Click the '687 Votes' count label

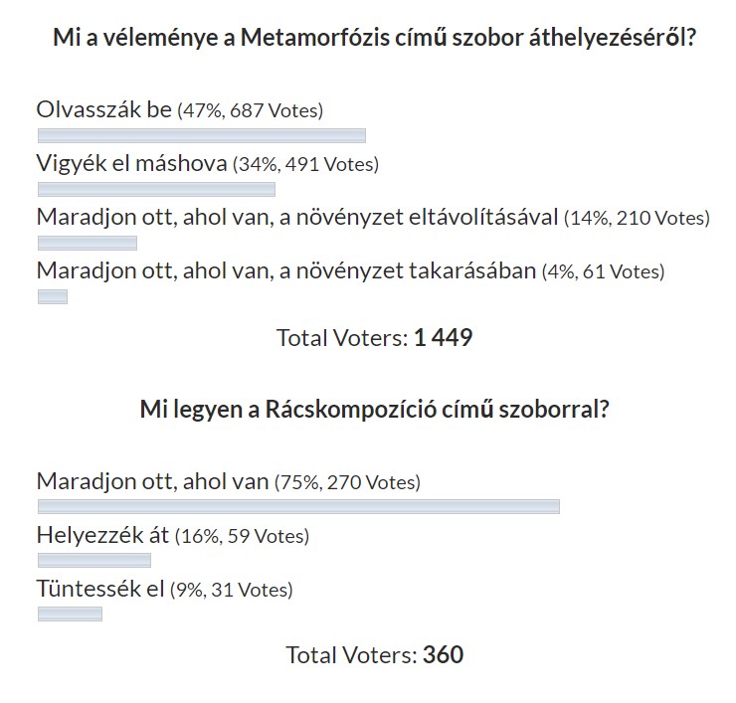(275, 110)
